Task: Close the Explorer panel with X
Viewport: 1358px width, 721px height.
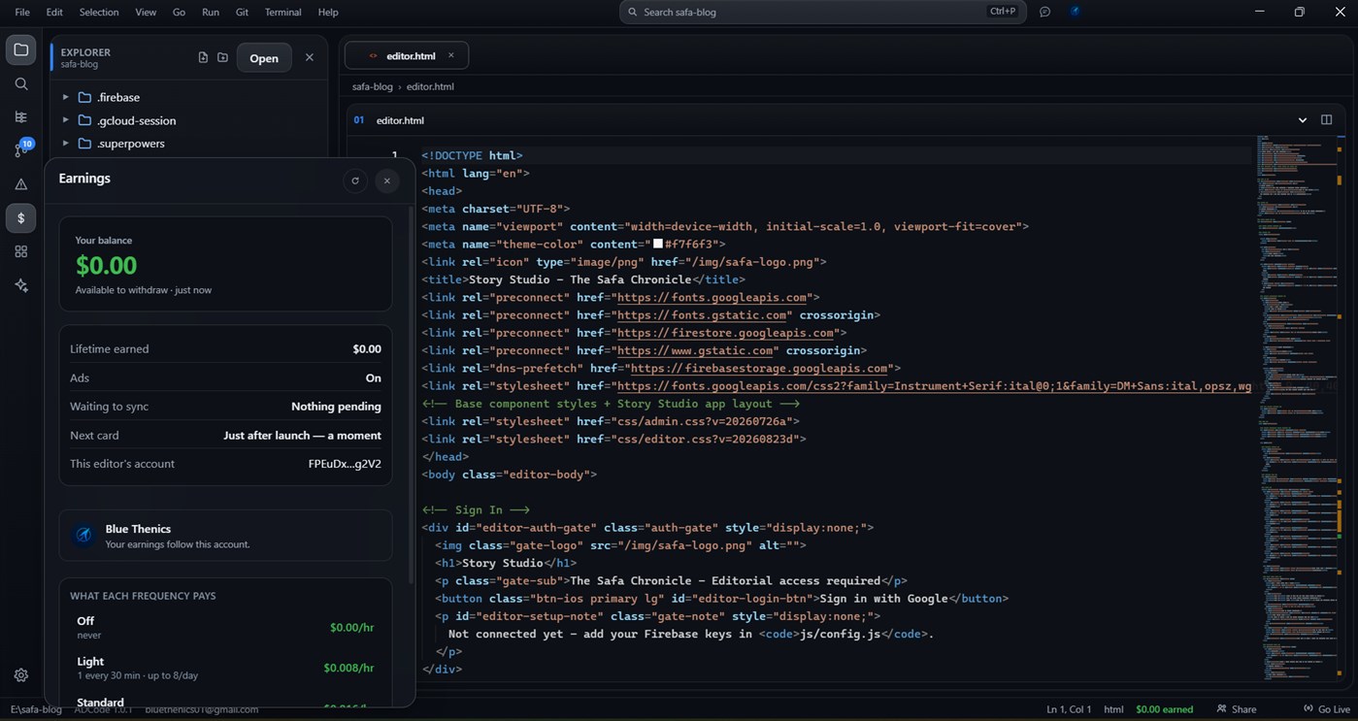Action: (310, 57)
